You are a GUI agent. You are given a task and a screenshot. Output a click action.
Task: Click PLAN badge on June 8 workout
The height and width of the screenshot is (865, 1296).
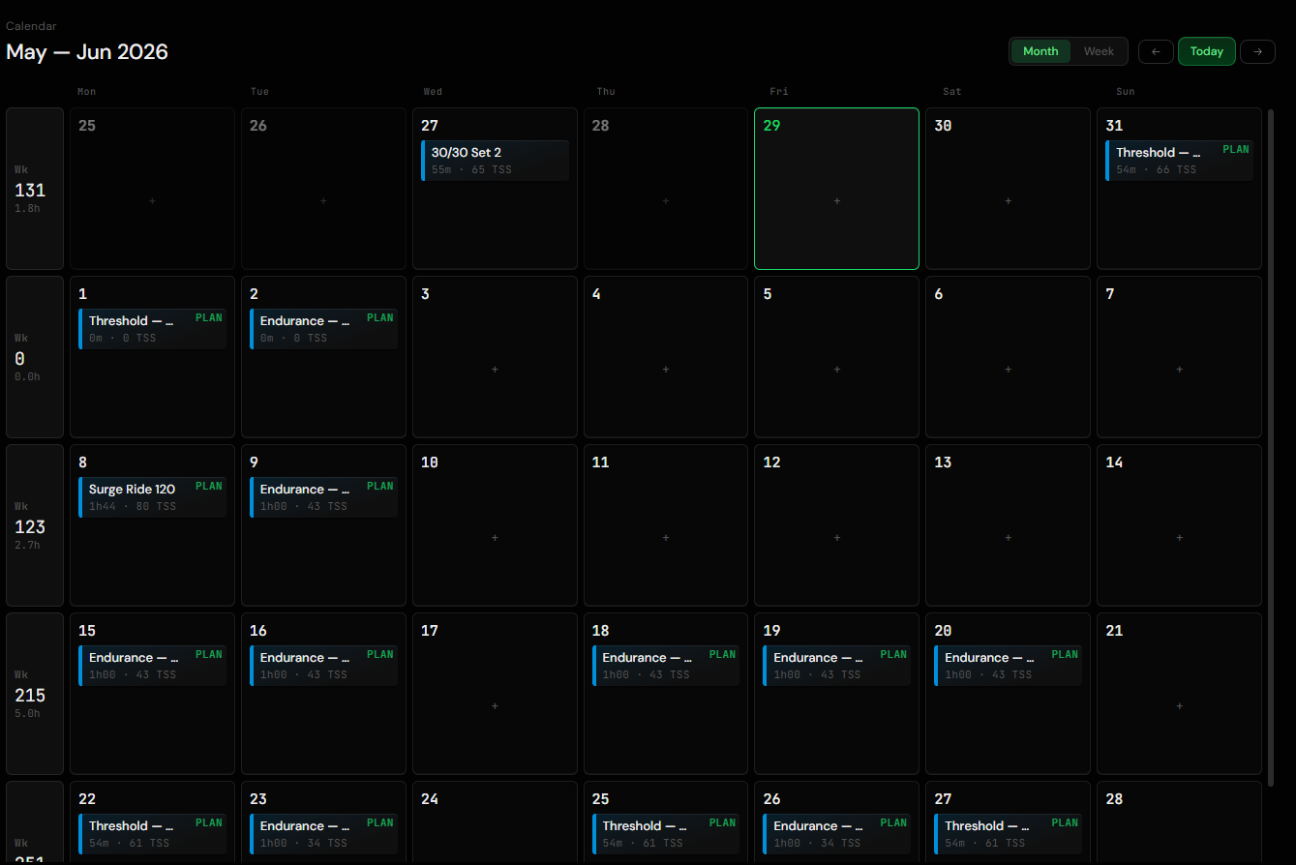209,486
